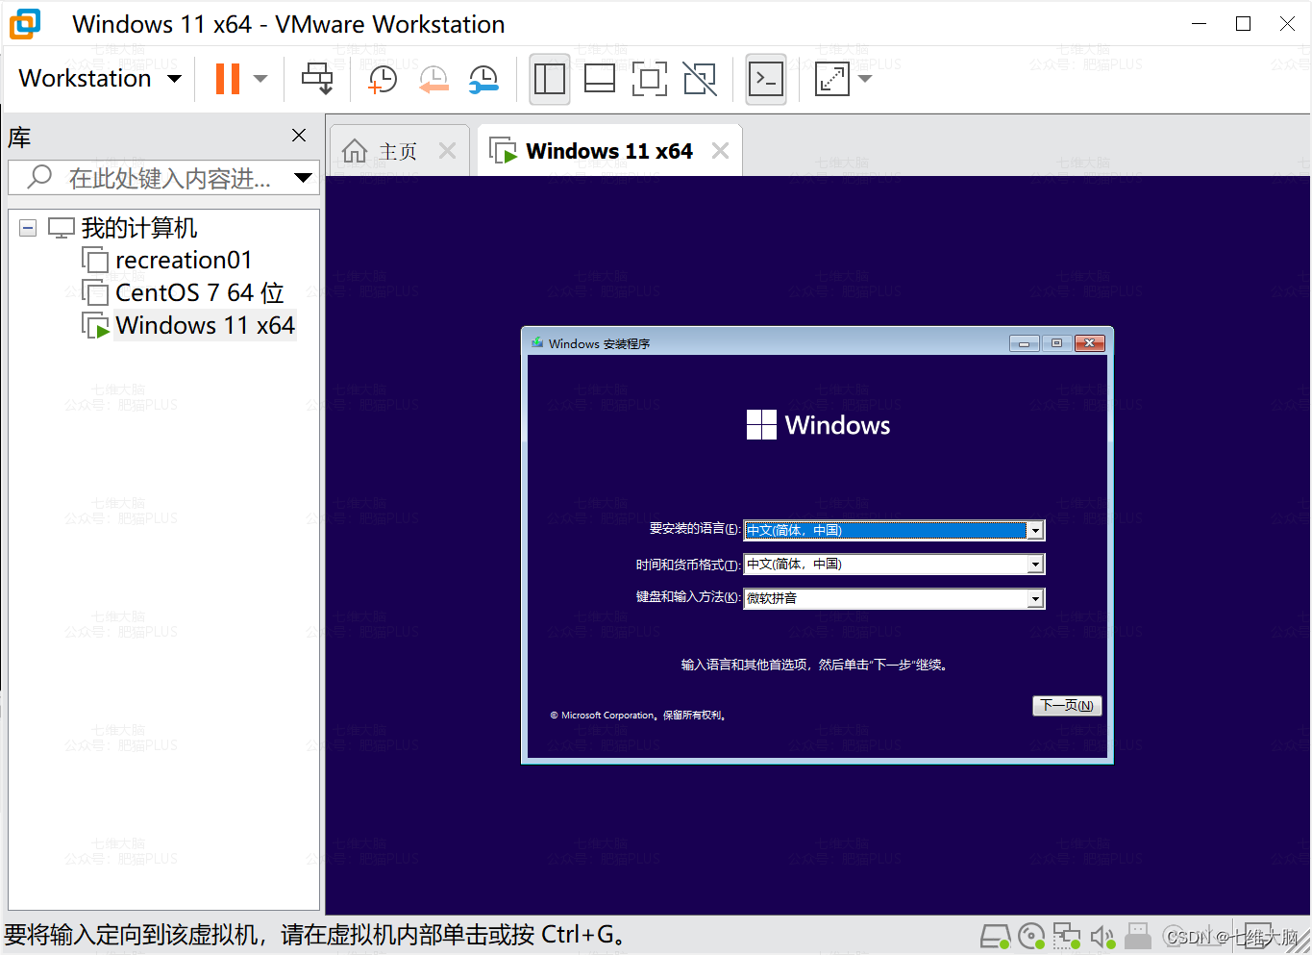Close the 主页 tab
1312x955 pixels.
447,151
